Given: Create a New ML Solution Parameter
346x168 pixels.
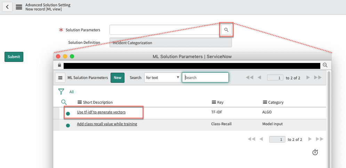Looking at the screenshot, I should pyautogui.click(x=118, y=78).
